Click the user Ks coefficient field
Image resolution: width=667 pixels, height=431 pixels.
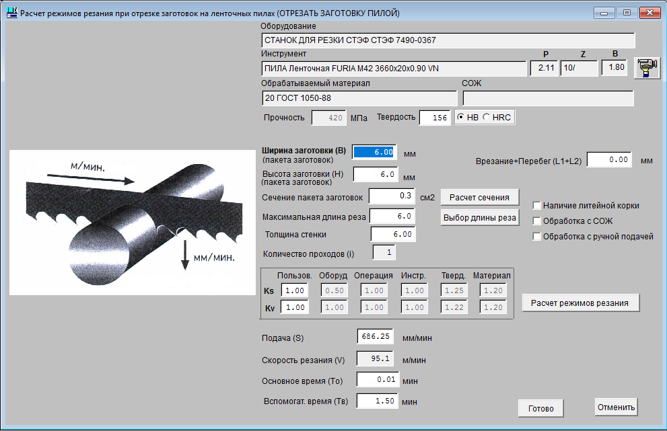click(294, 290)
